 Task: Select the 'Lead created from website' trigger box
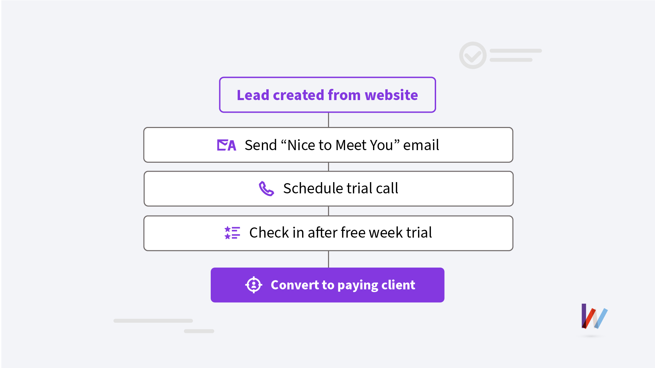coord(327,95)
